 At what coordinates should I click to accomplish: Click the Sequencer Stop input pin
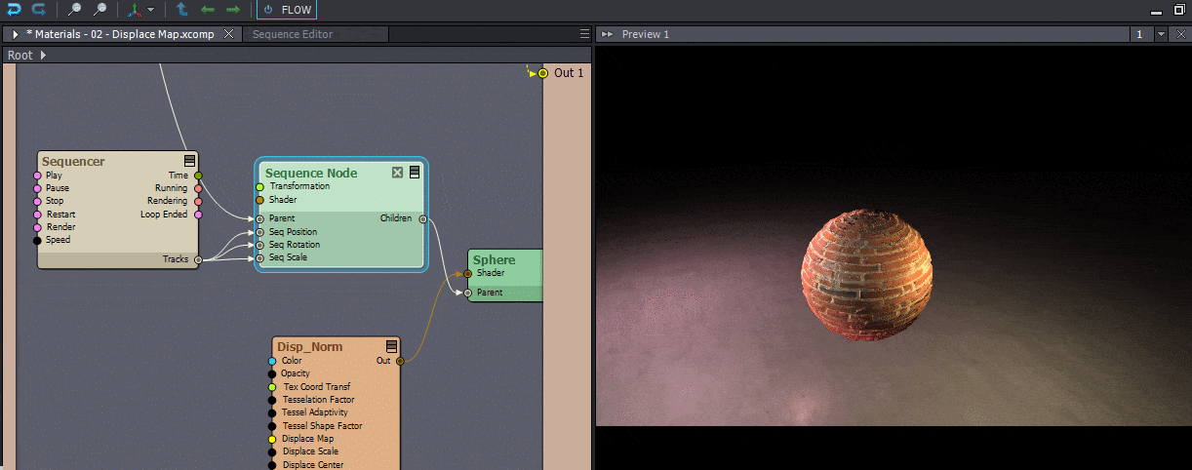tap(38, 201)
